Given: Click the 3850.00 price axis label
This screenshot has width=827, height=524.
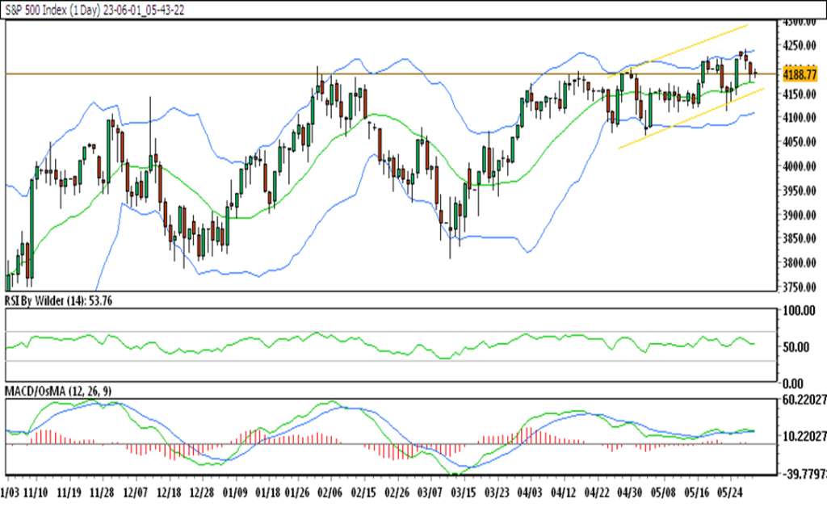Looking at the screenshot, I should [x=800, y=238].
